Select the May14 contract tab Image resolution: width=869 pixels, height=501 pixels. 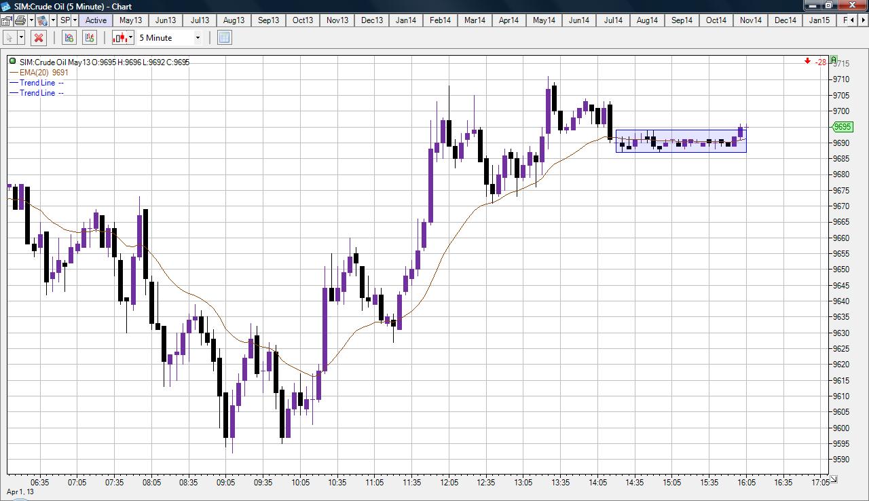click(544, 20)
